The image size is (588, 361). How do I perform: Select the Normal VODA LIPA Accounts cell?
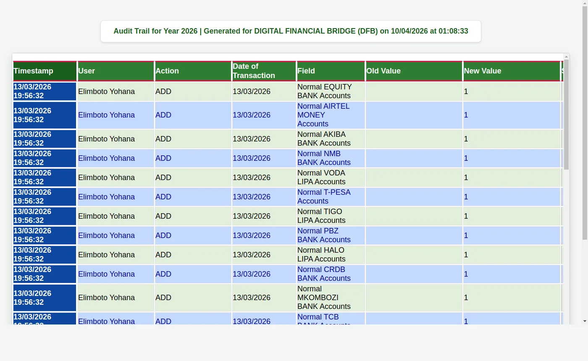coord(331,178)
